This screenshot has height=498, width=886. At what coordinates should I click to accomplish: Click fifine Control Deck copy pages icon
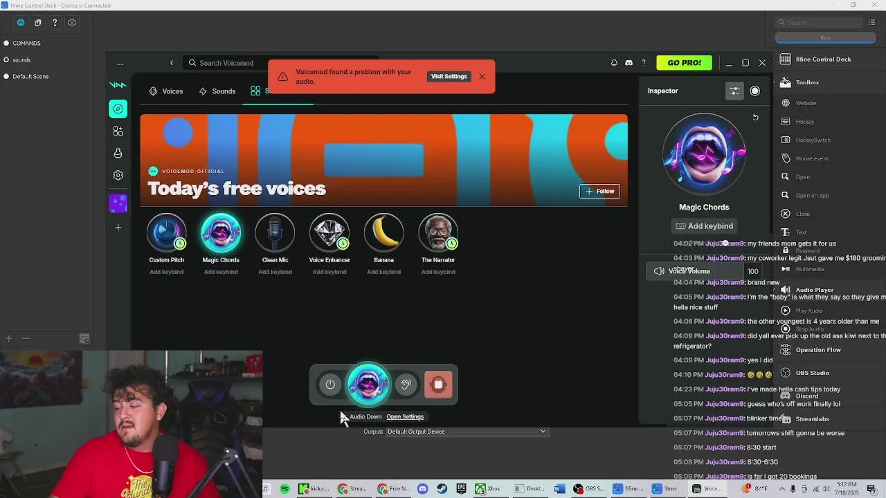tap(38, 23)
